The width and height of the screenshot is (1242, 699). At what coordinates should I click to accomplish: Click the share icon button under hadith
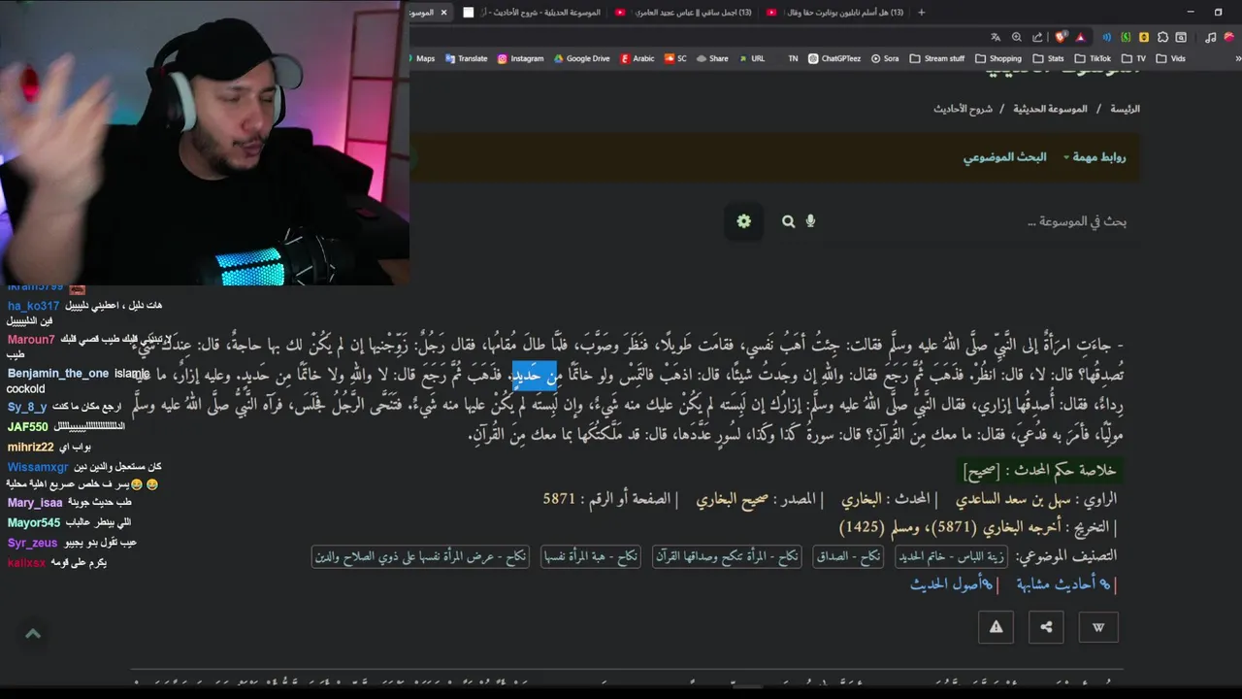pos(1046,627)
